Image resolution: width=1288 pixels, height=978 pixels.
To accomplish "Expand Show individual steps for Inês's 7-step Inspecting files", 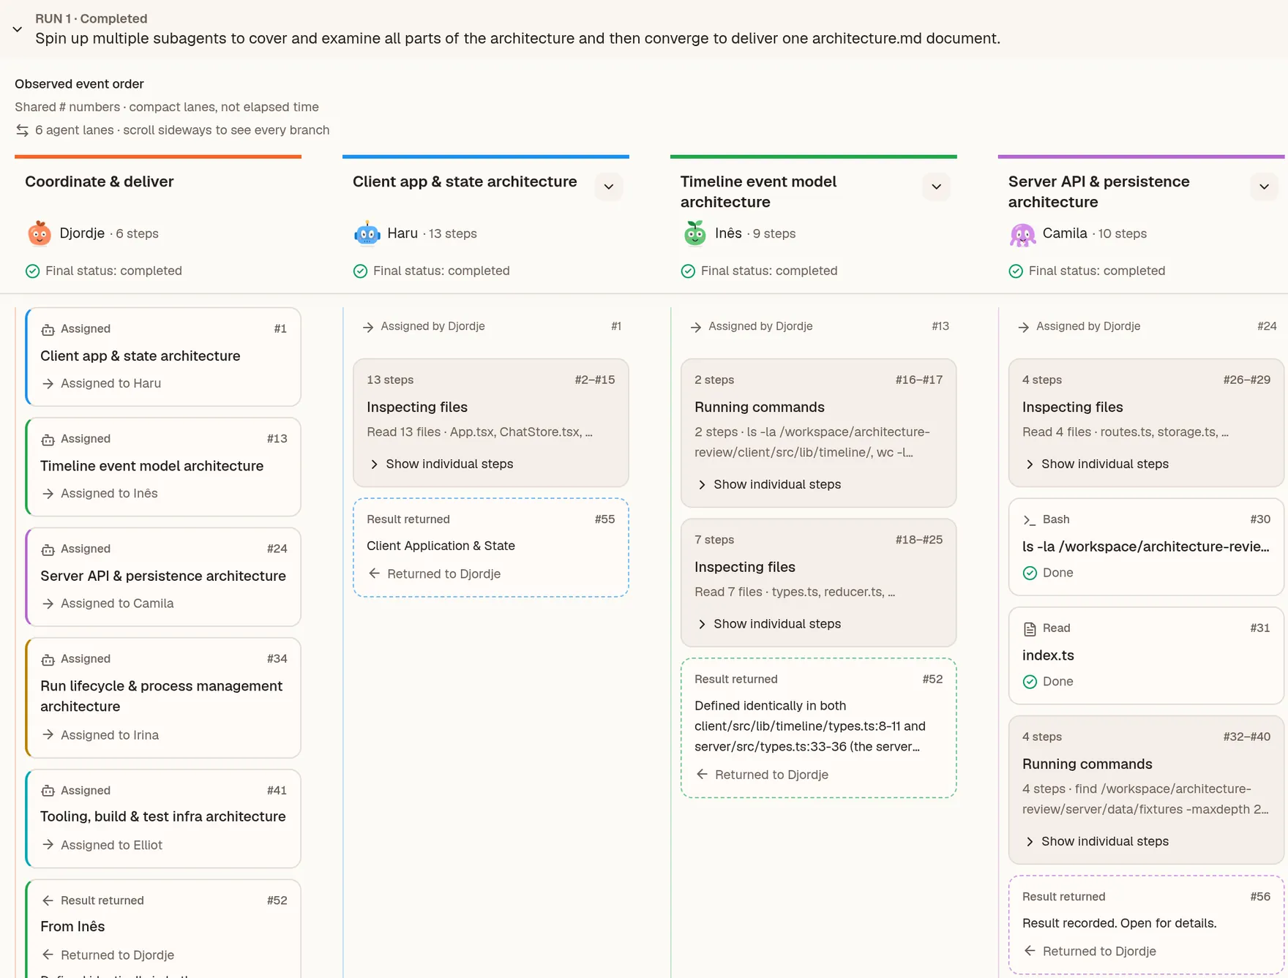I will [769, 624].
